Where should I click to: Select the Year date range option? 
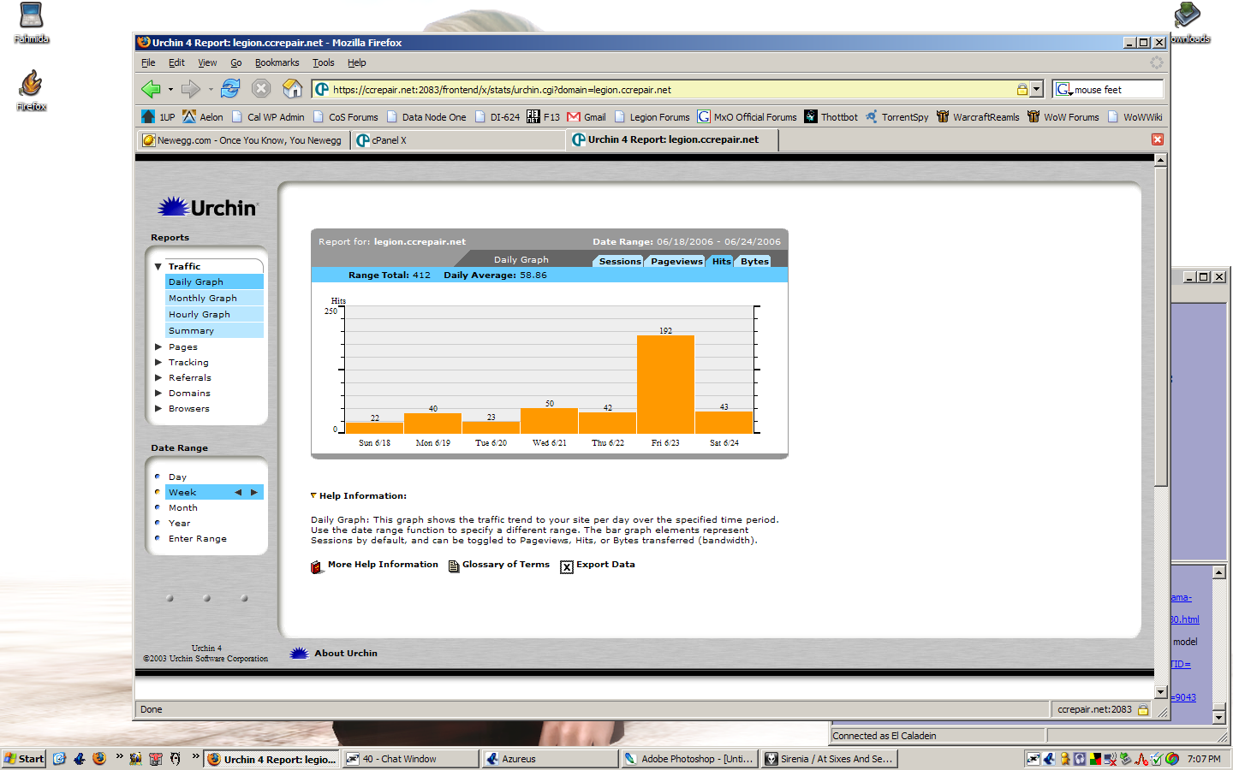(179, 524)
